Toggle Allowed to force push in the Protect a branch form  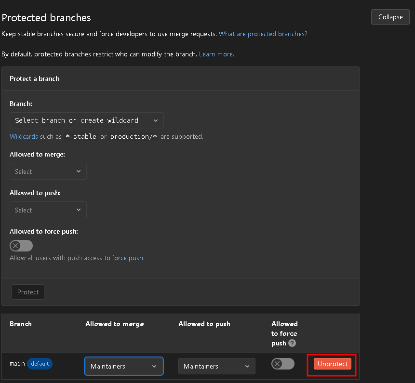pos(21,246)
